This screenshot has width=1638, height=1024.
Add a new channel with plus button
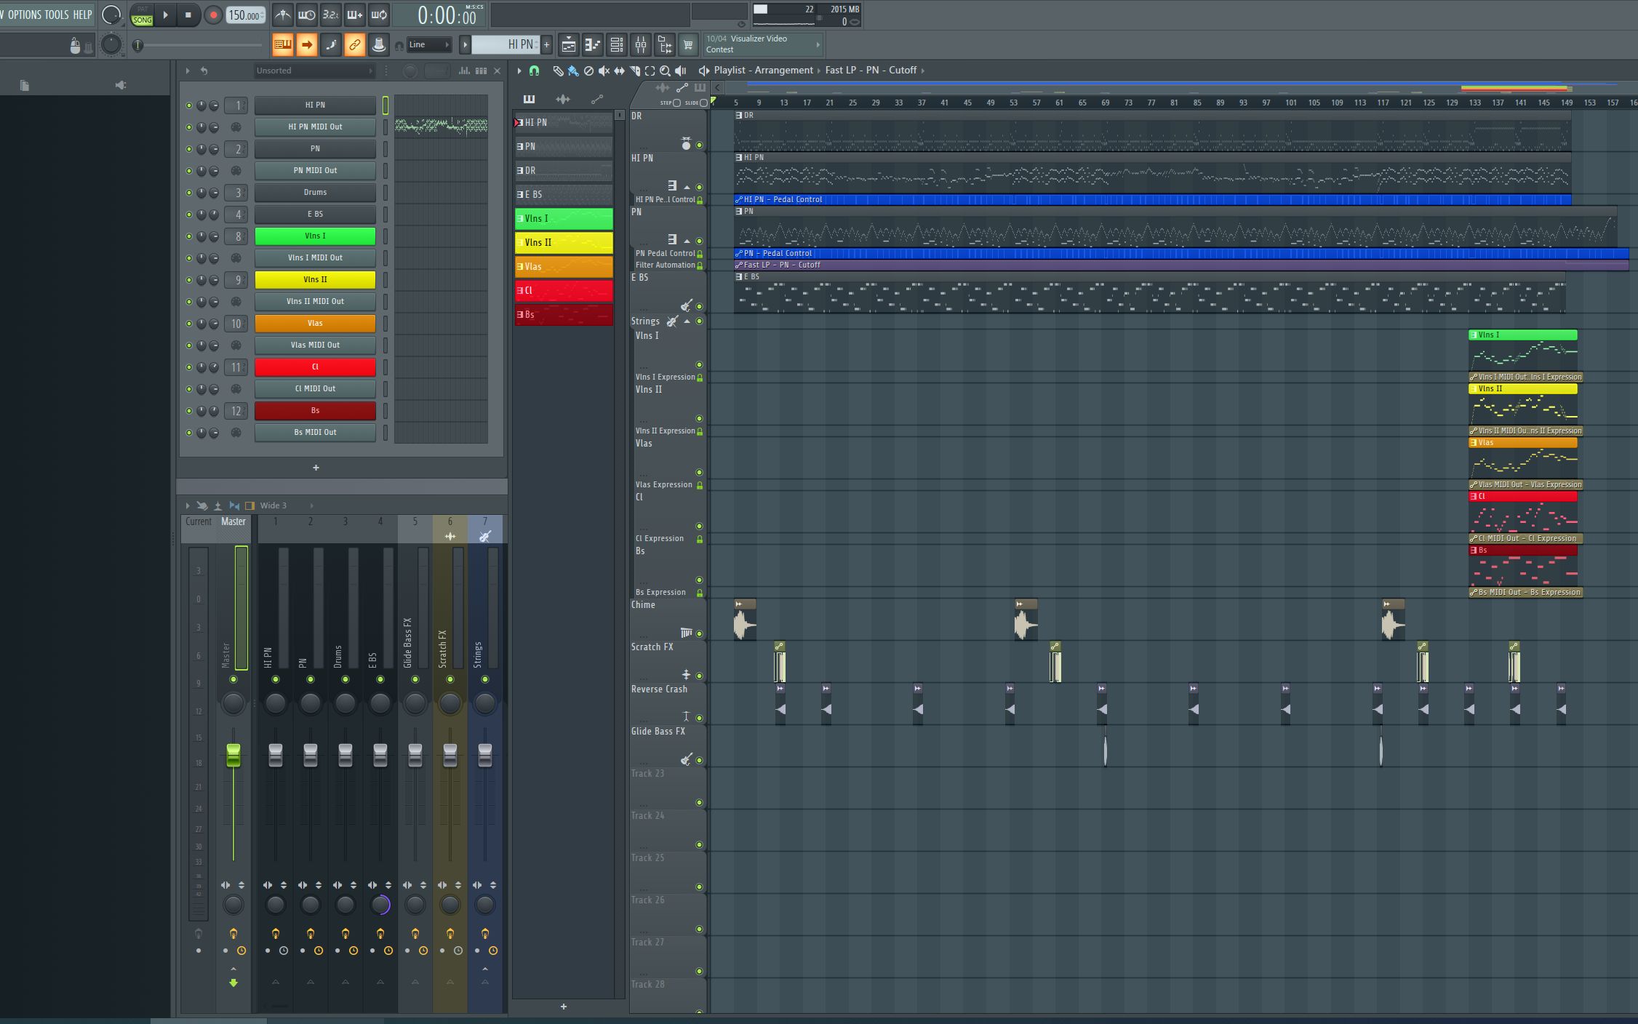tap(316, 468)
